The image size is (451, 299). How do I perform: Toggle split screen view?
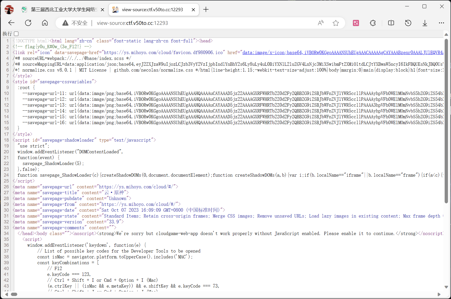click(x=391, y=23)
